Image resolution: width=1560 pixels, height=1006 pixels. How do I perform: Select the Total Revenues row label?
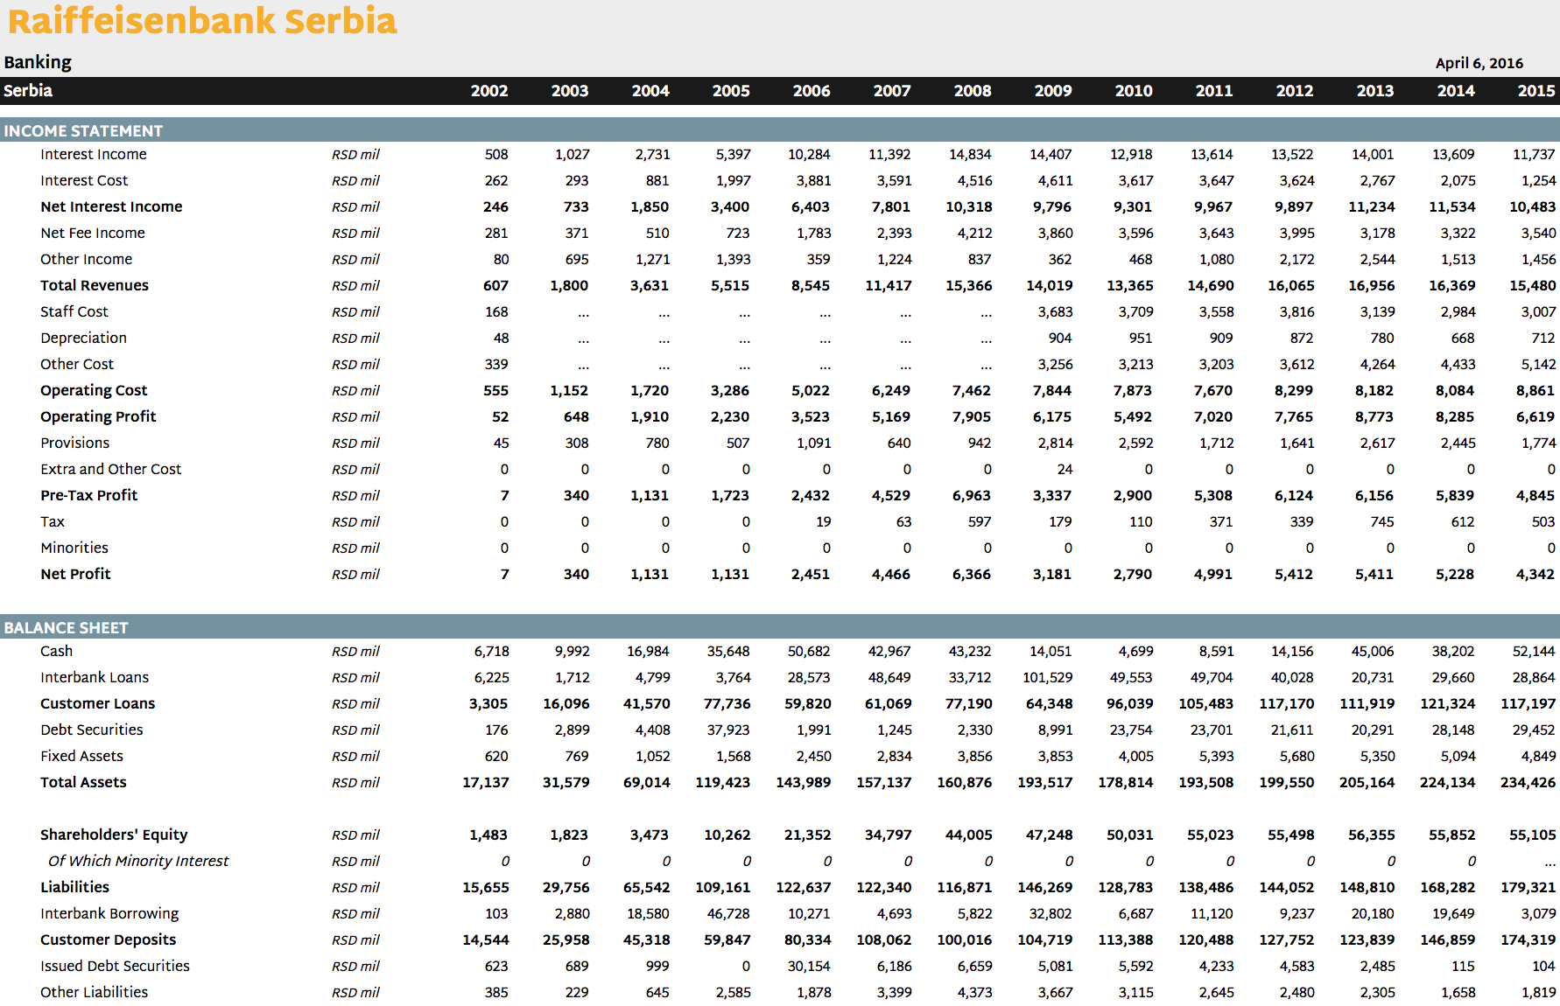click(x=95, y=286)
